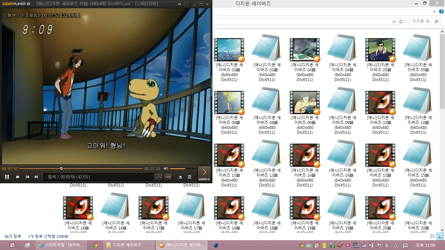
Task: Open GOM Player settings gear icon
Action: (28, 4)
